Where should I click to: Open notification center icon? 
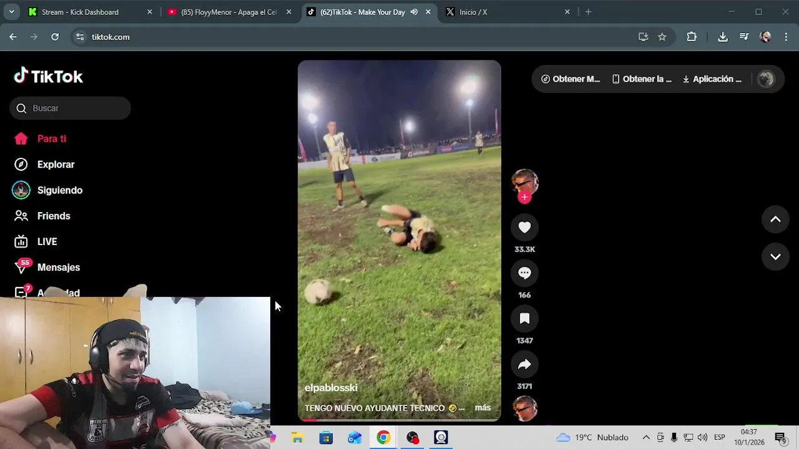780,438
